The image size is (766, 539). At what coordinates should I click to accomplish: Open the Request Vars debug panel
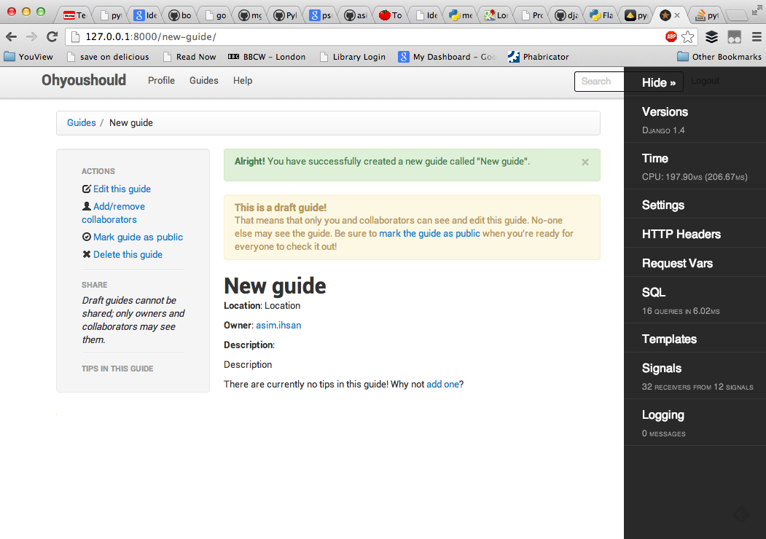point(695,263)
